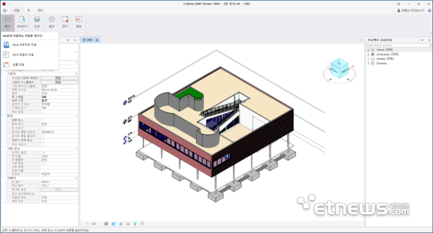This screenshot has height=233, width=433.
Task: Click the house icon in bottom view toolbar
Action: 121,224
